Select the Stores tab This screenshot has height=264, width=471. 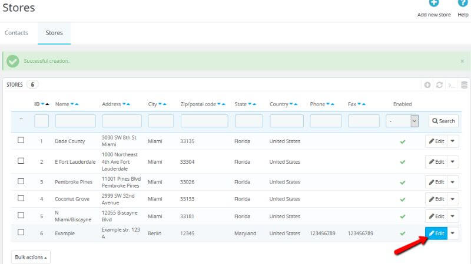point(54,33)
